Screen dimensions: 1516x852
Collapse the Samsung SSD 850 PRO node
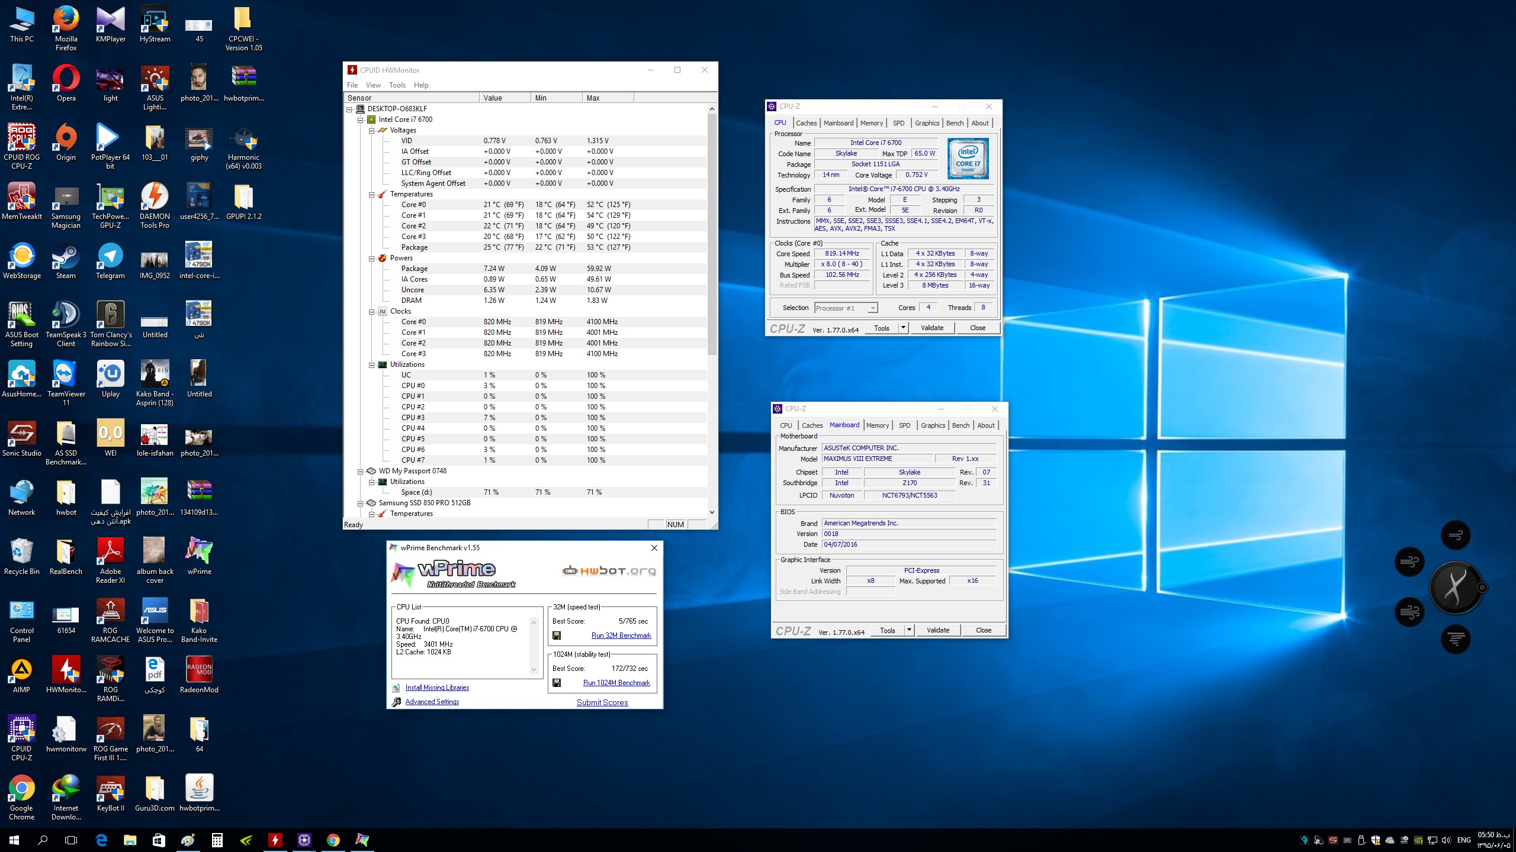click(x=360, y=503)
